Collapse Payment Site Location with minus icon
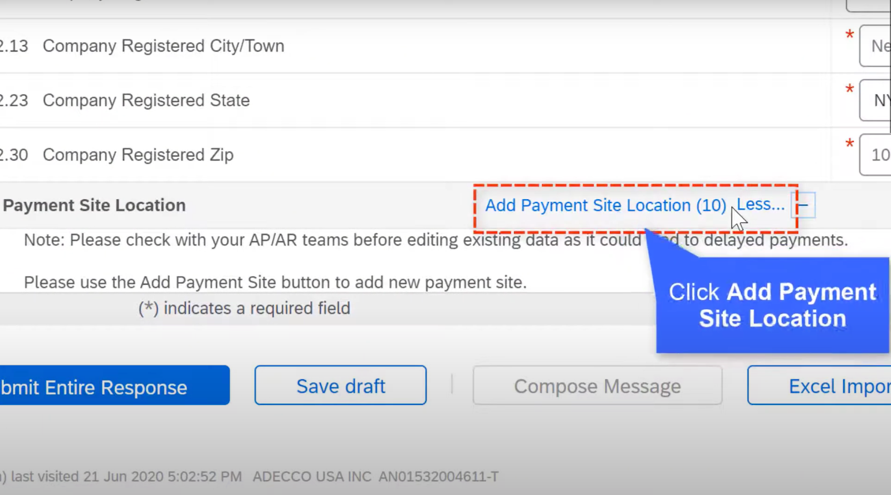 [x=803, y=205]
